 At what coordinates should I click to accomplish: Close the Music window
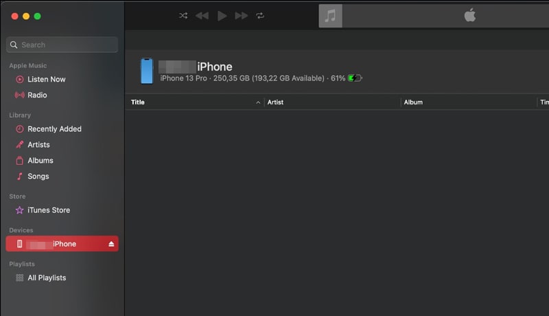click(14, 16)
